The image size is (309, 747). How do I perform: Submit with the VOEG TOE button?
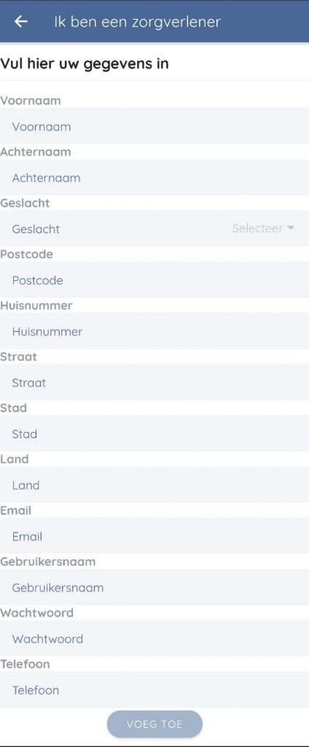pos(154,724)
